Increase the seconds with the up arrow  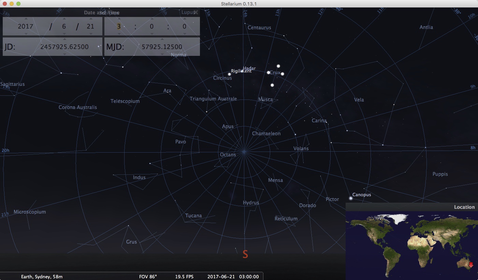pos(184,19)
